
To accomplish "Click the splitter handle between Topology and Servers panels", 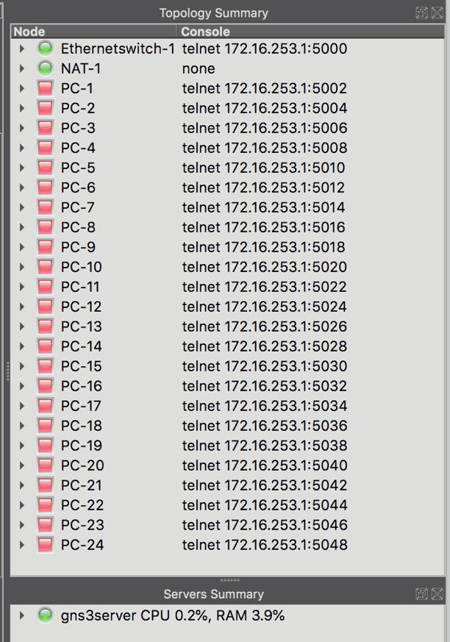I will 229,580.
